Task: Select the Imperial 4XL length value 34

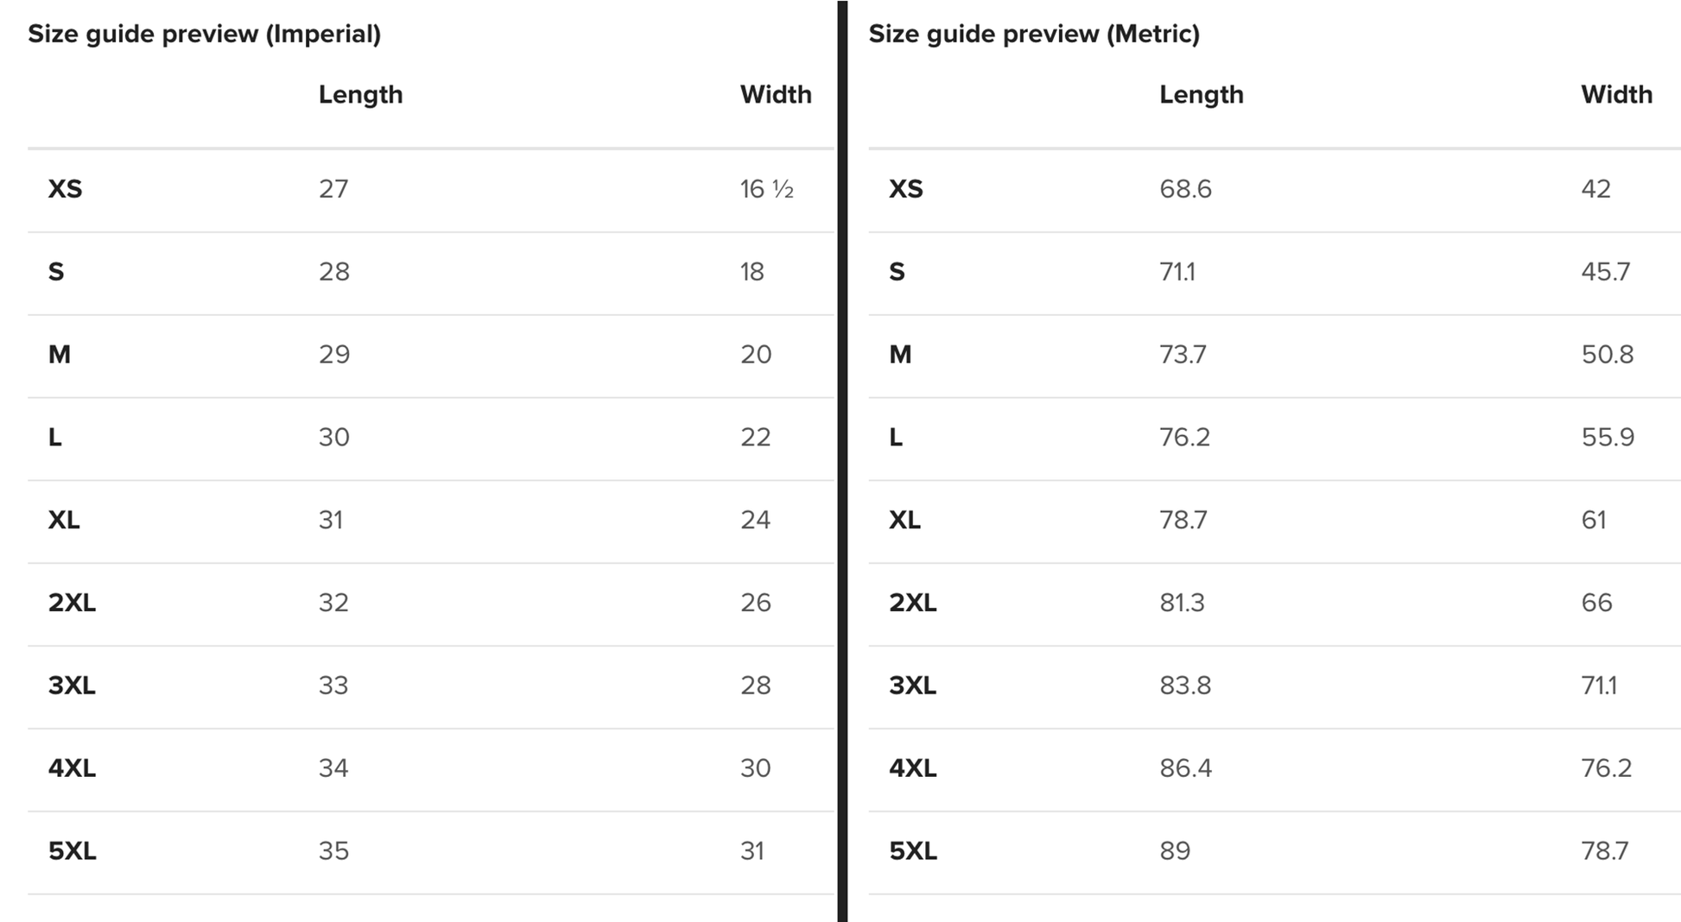Action: tap(333, 768)
